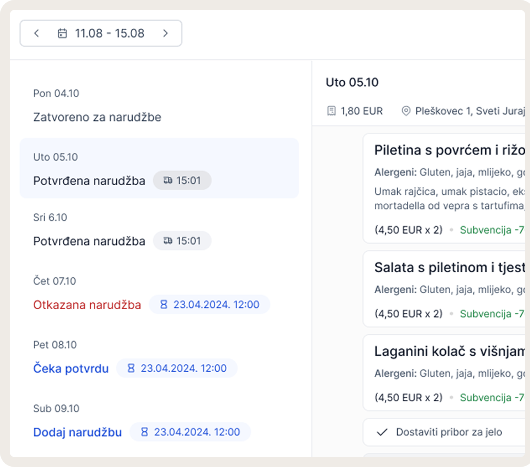Open the Laganini kolač s višnjama card

coord(444,373)
